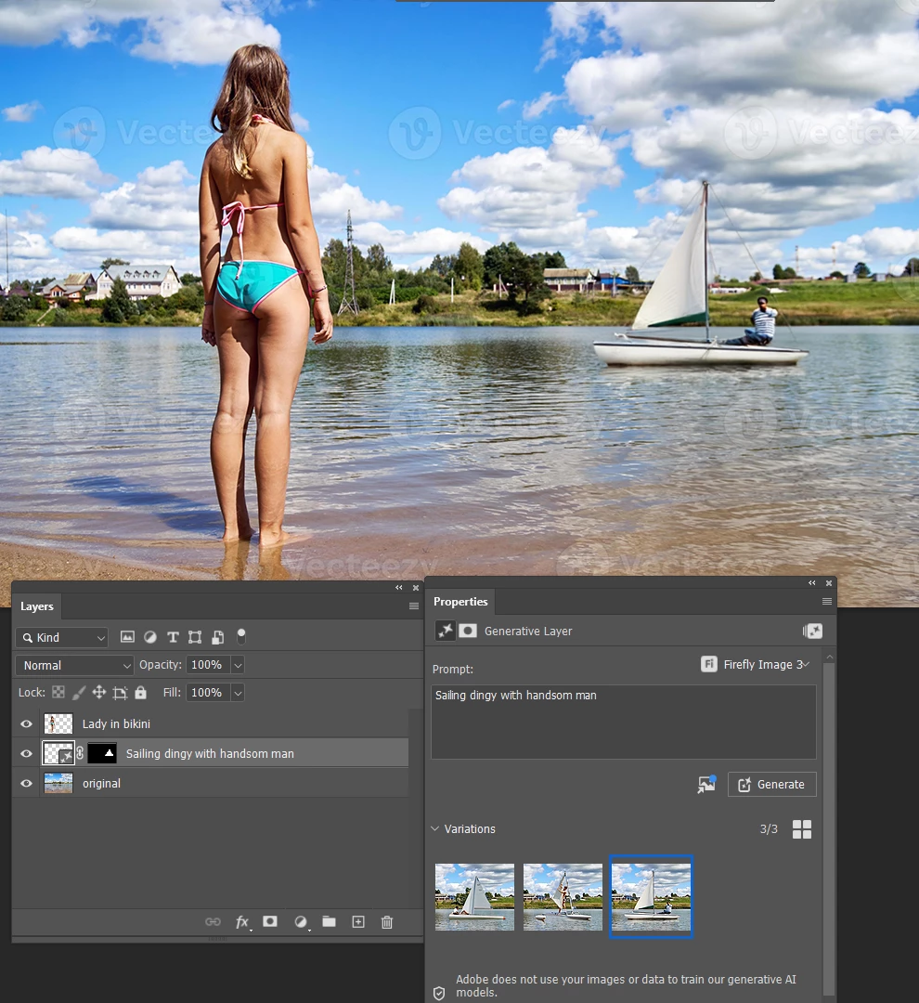Select second variation thumbnail
Screen dimensions: 919x1003
pos(563,897)
